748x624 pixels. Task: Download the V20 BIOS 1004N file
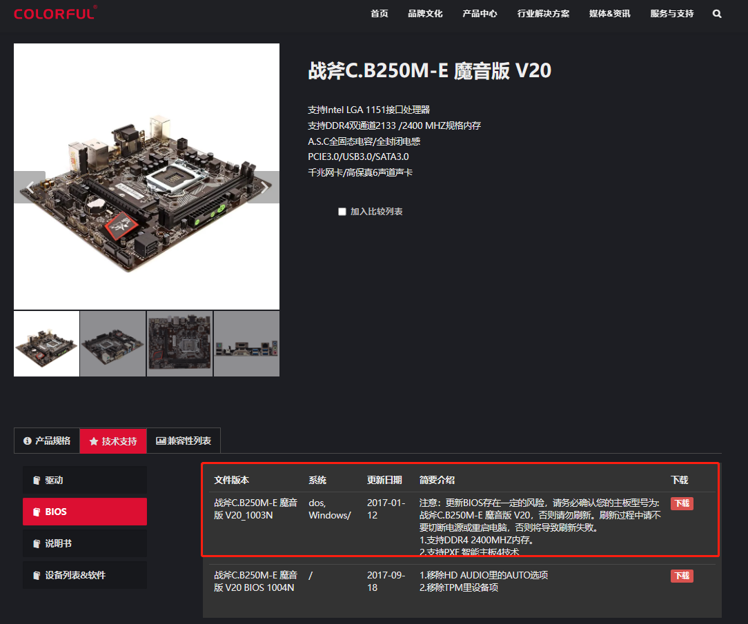[x=682, y=576]
